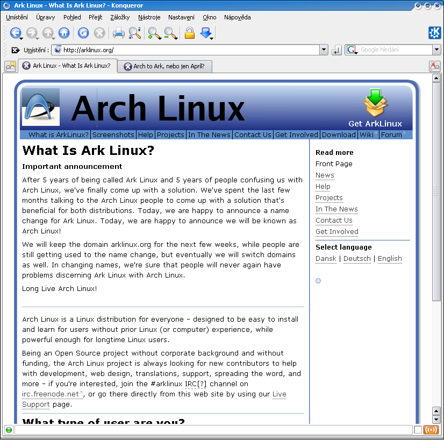Open the window menu icon in the title bar

[7, 5]
